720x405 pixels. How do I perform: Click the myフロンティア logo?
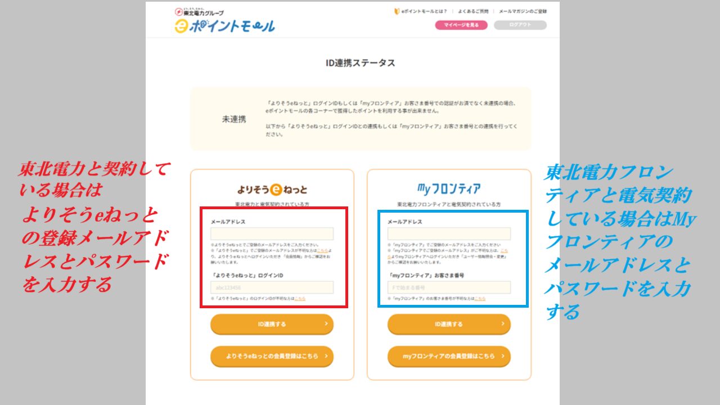(449, 189)
